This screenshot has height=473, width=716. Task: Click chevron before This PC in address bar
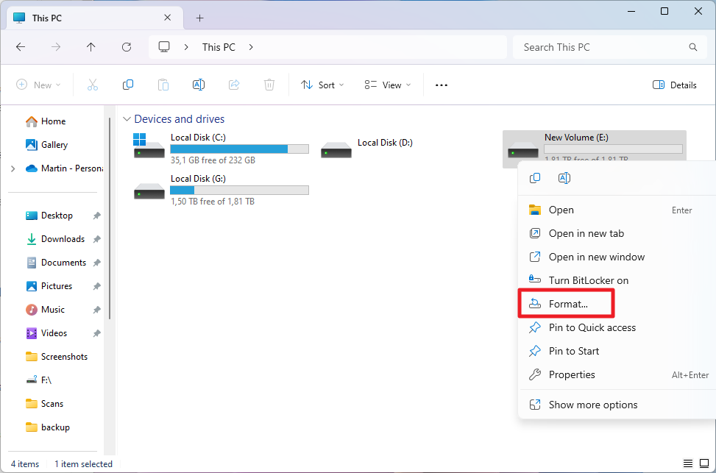tap(186, 47)
